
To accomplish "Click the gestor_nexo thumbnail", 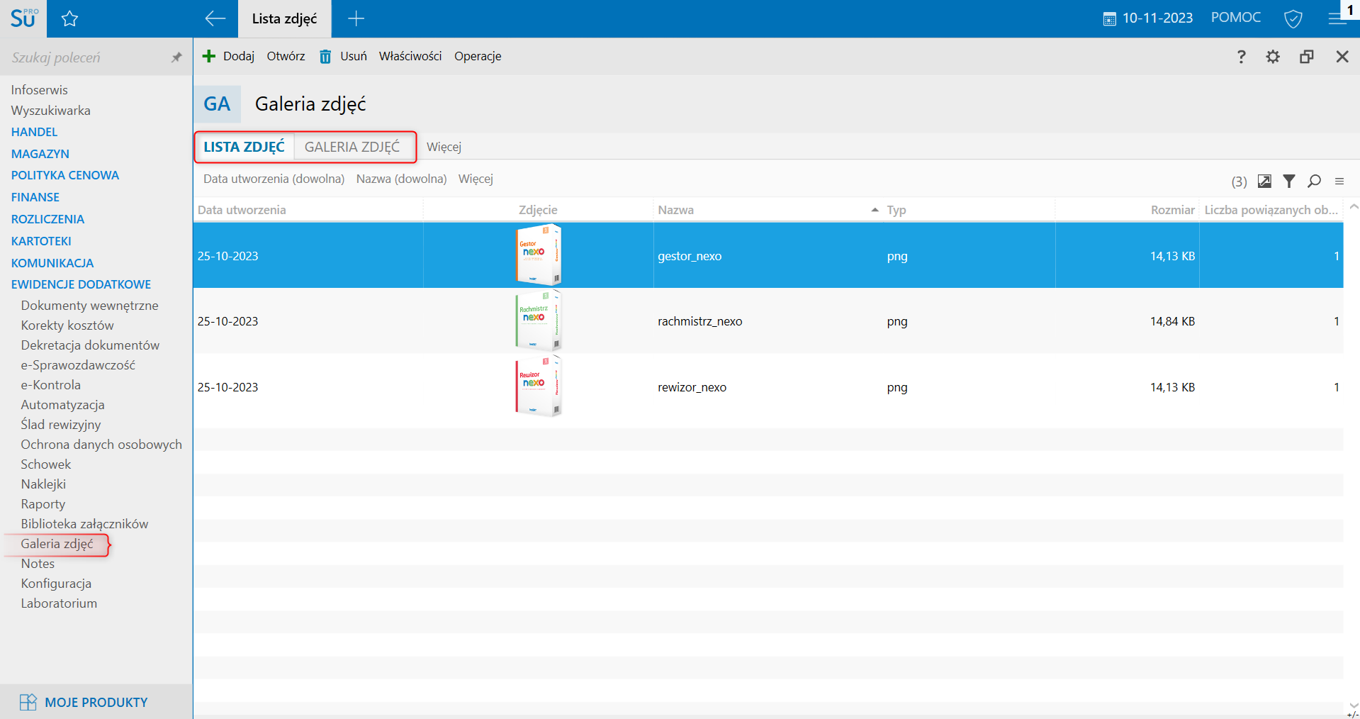I will 538,255.
